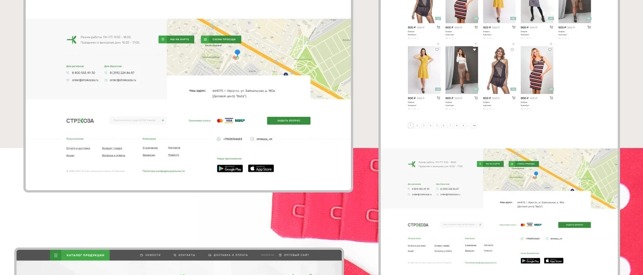Go to pagination page 2
Viewport: 643px width, 275px height.
coord(417,125)
